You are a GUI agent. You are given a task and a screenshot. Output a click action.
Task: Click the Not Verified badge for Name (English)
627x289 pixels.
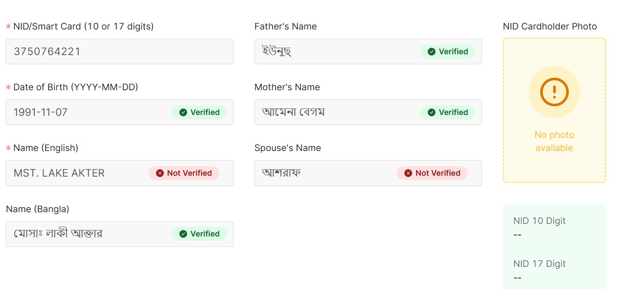(184, 173)
